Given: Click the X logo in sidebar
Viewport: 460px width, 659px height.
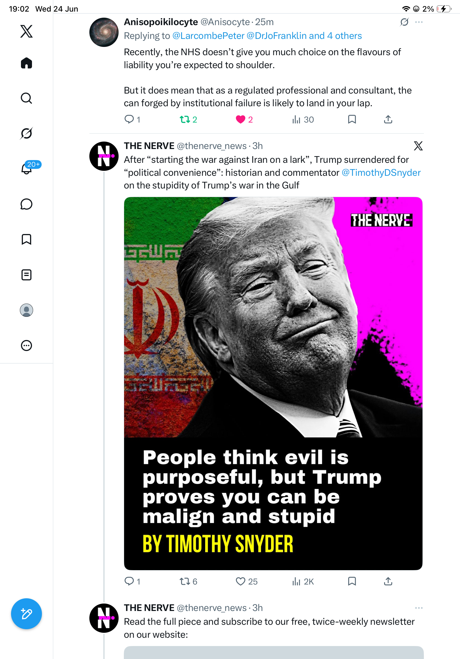Looking at the screenshot, I should click(x=26, y=31).
